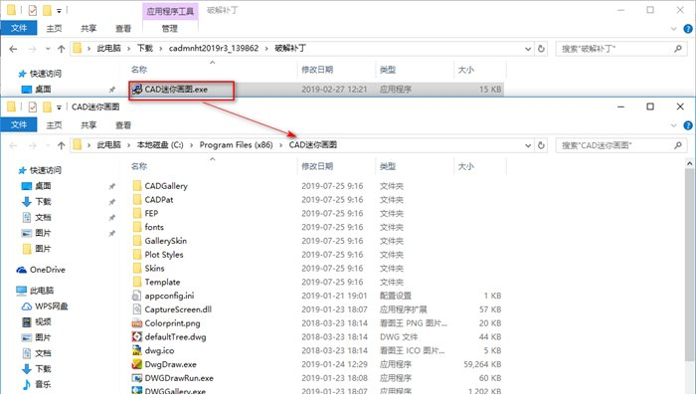Click the properties icon in CAD迷你画图 title bar
This screenshot has width=696, height=409.
click(33, 107)
